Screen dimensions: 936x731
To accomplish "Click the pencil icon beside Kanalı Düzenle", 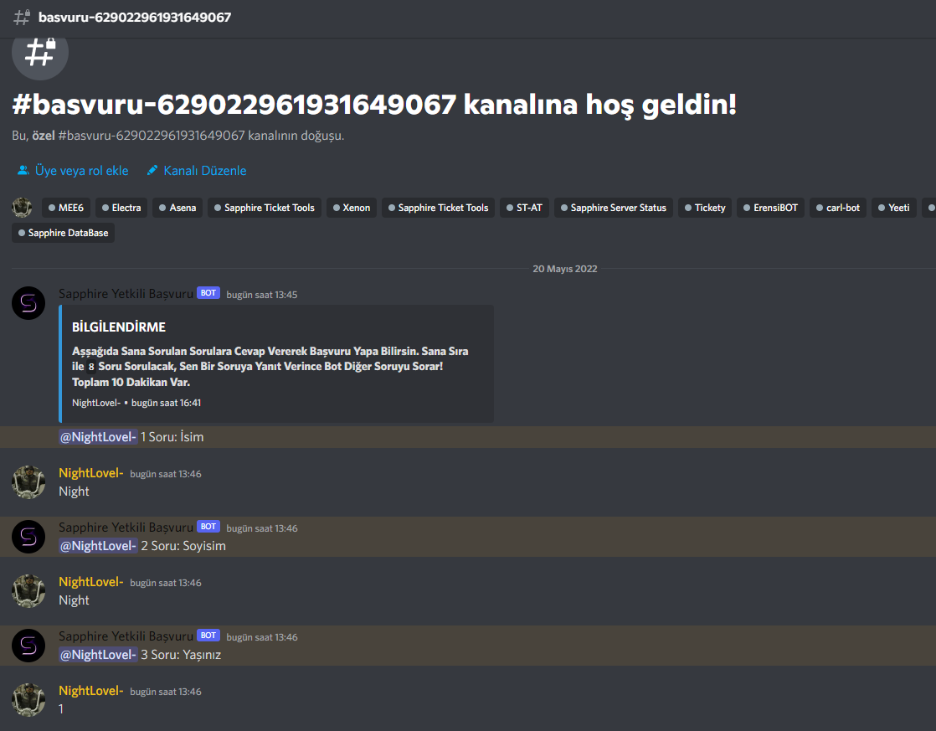I will click(x=152, y=170).
